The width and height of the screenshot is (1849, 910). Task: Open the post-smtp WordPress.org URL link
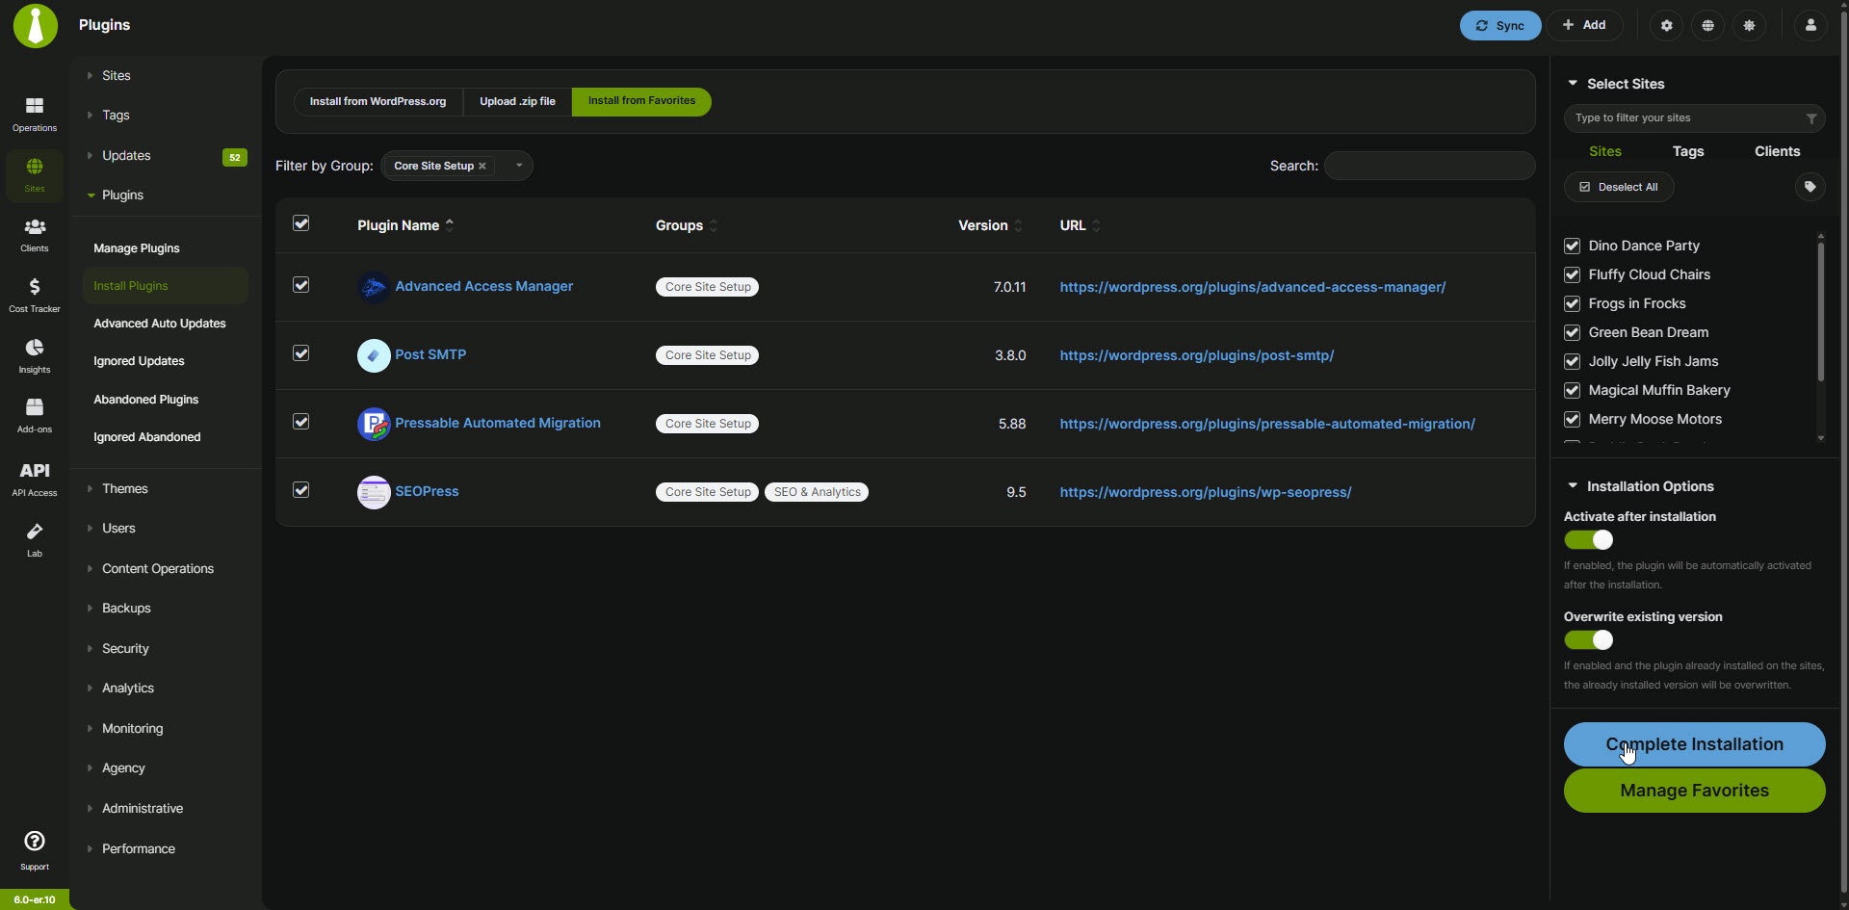1196,355
